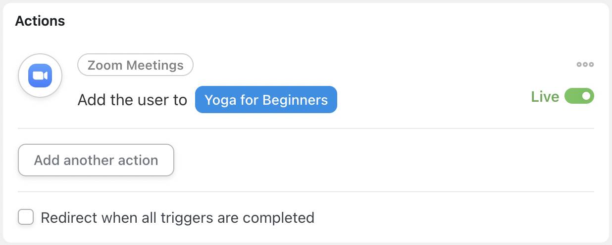
Task: Enable redirect after triggers via the checkbox
Action: pyautogui.click(x=26, y=217)
